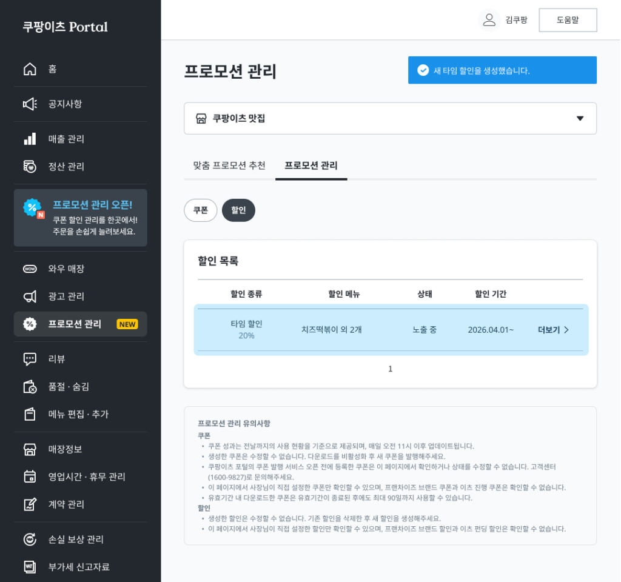Viewport: 621px width, 582px height.
Task: Switch to the 쿠폰 filter pill
Action: point(200,210)
